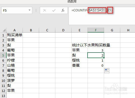Click the fill handle of cell F5
This screenshot has width=135, height=98.
(x=104, y=58)
